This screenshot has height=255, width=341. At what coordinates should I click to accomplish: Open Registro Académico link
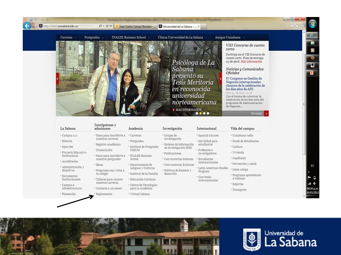[108, 144]
